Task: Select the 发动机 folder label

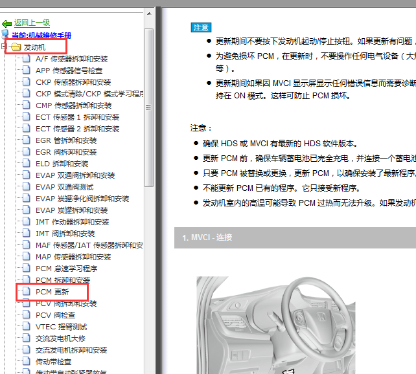Action: click(34, 47)
